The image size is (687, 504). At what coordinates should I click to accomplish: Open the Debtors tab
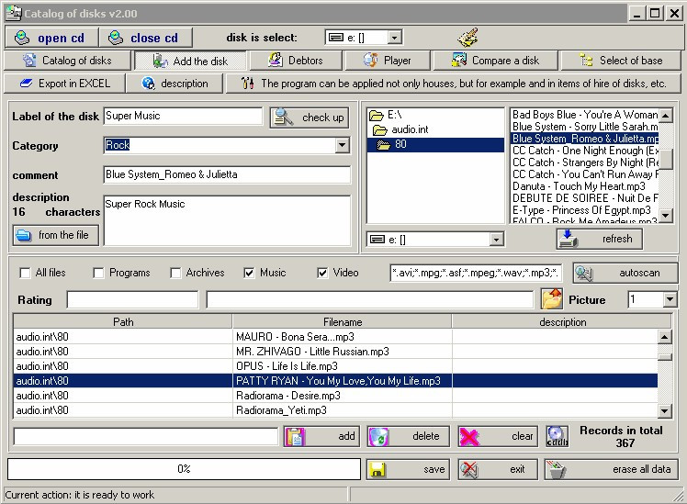(296, 61)
